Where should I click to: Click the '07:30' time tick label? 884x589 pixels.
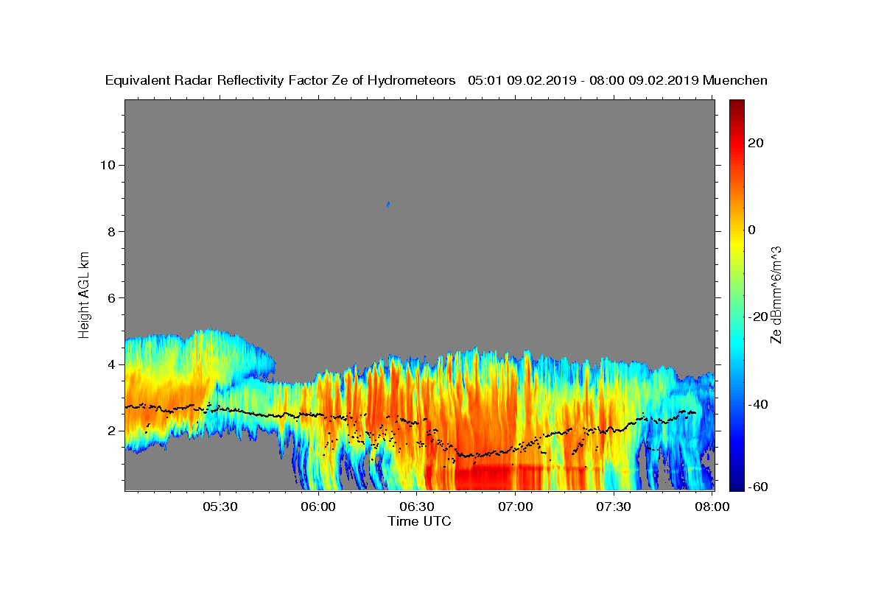coord(614,507)
